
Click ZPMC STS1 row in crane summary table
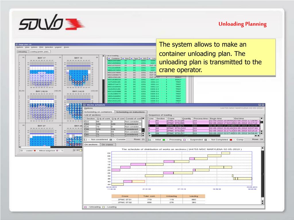click(158, 200)
